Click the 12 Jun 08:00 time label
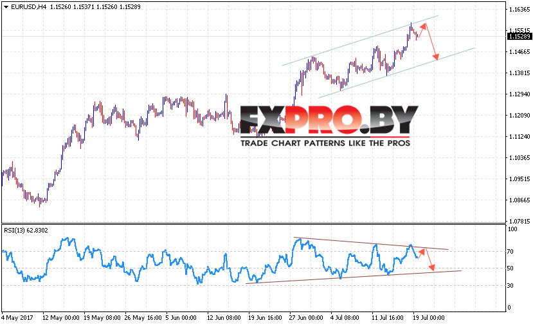The image size is (533, 325). [x=224, y=318]
